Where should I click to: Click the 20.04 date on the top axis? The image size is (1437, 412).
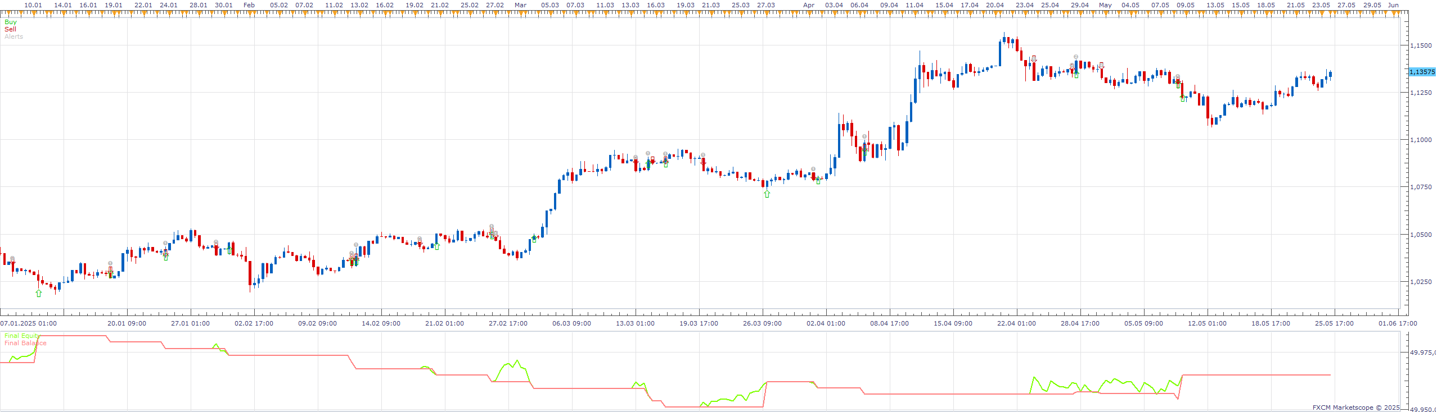coord(995,5)
